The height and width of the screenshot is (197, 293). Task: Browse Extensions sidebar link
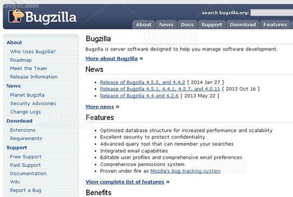23,130
